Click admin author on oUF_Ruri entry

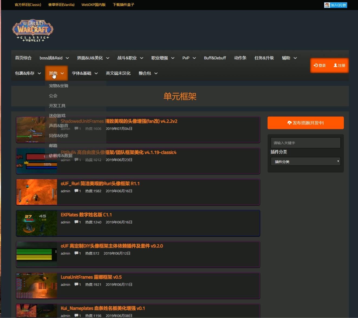coord(65,191)
